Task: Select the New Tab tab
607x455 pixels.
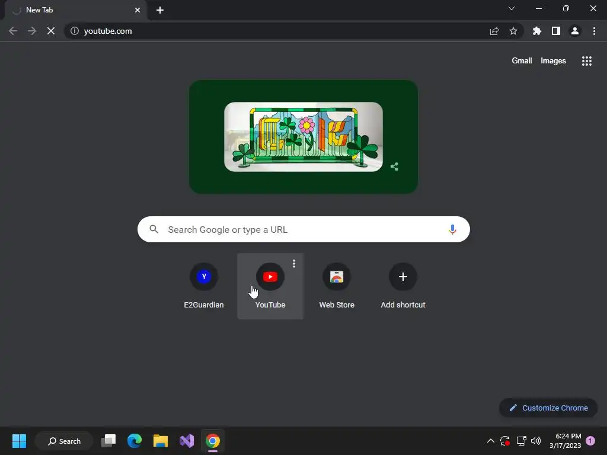Action: [x=75, y=10]
